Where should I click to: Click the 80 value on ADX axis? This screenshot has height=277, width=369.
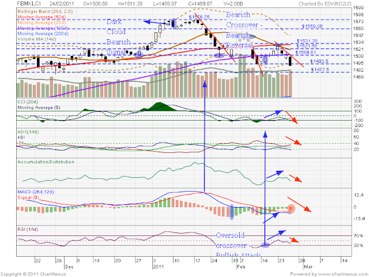click(x=356, y=131)
